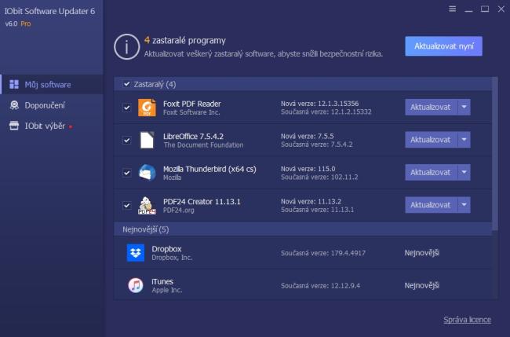This screenshot has height=337, width=510.
Task: Click the 'Apple Inc.' publisher text
Action: 167,290
